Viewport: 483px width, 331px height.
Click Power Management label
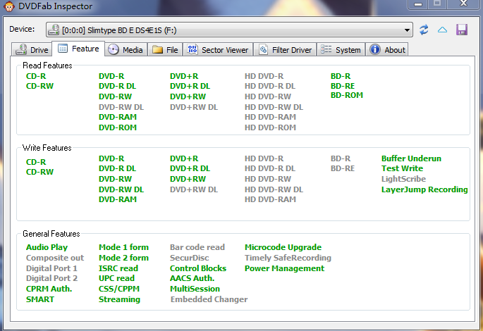point(284,268)
